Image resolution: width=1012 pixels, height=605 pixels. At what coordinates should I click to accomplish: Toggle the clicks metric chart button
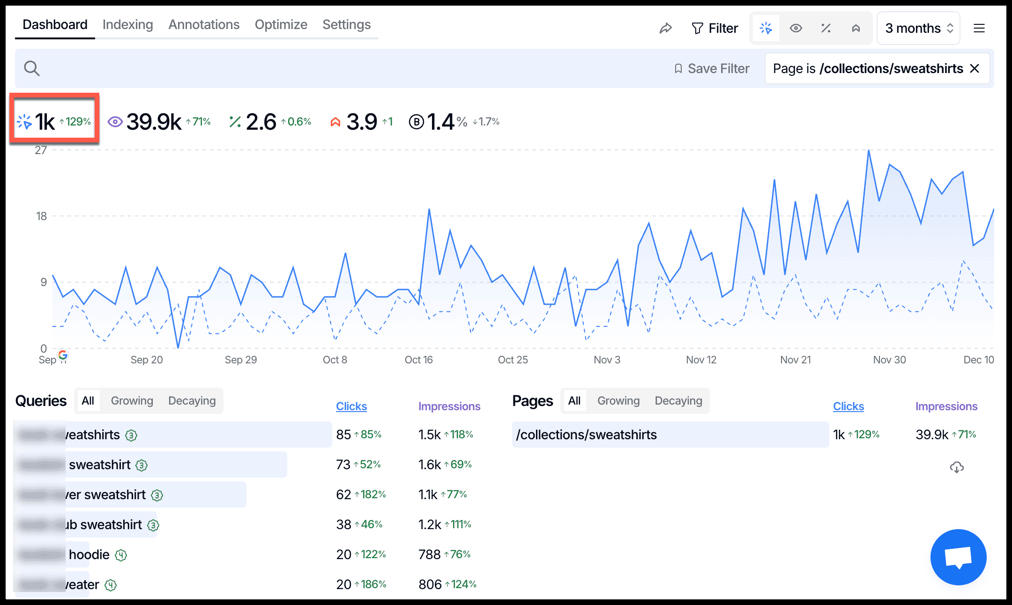tap(766, 29)
